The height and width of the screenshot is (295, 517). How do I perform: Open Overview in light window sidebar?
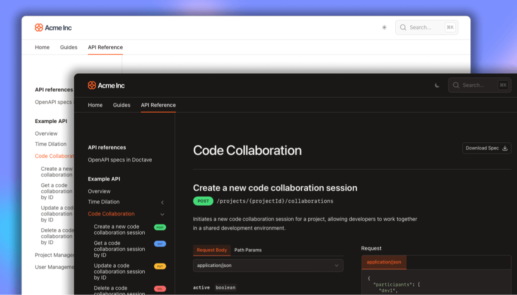[x=46, y=133]
